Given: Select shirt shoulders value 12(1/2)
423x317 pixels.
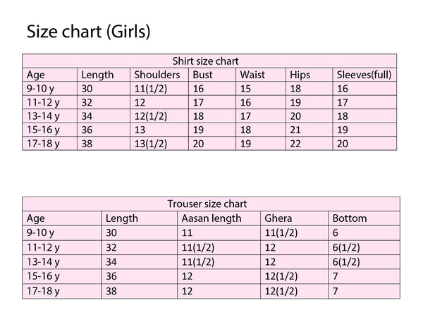Looking at the screenshot, I should pos(151,116).
